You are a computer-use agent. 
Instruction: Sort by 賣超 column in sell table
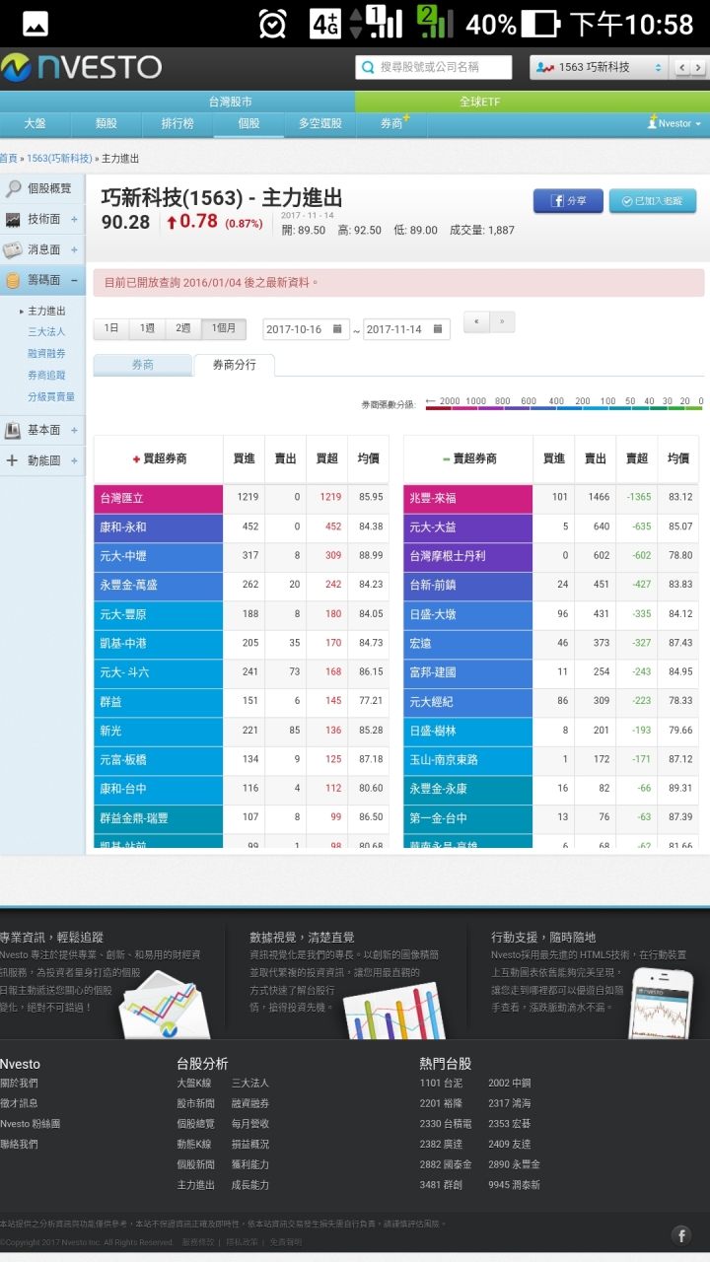coord(637,458)
